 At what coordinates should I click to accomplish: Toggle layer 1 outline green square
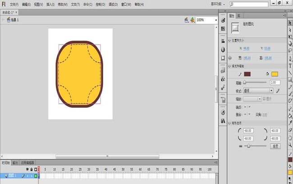[36, 176]
